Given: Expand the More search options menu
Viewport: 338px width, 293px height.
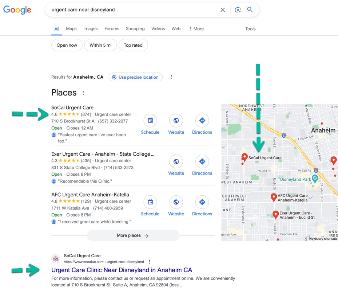Looking at the screenshot, I should coord(196,29).
